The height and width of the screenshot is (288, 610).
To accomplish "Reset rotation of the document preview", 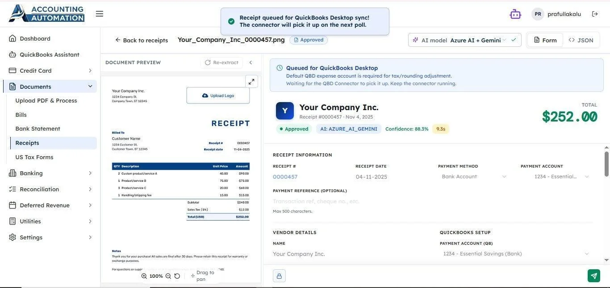I will point(177,276).
